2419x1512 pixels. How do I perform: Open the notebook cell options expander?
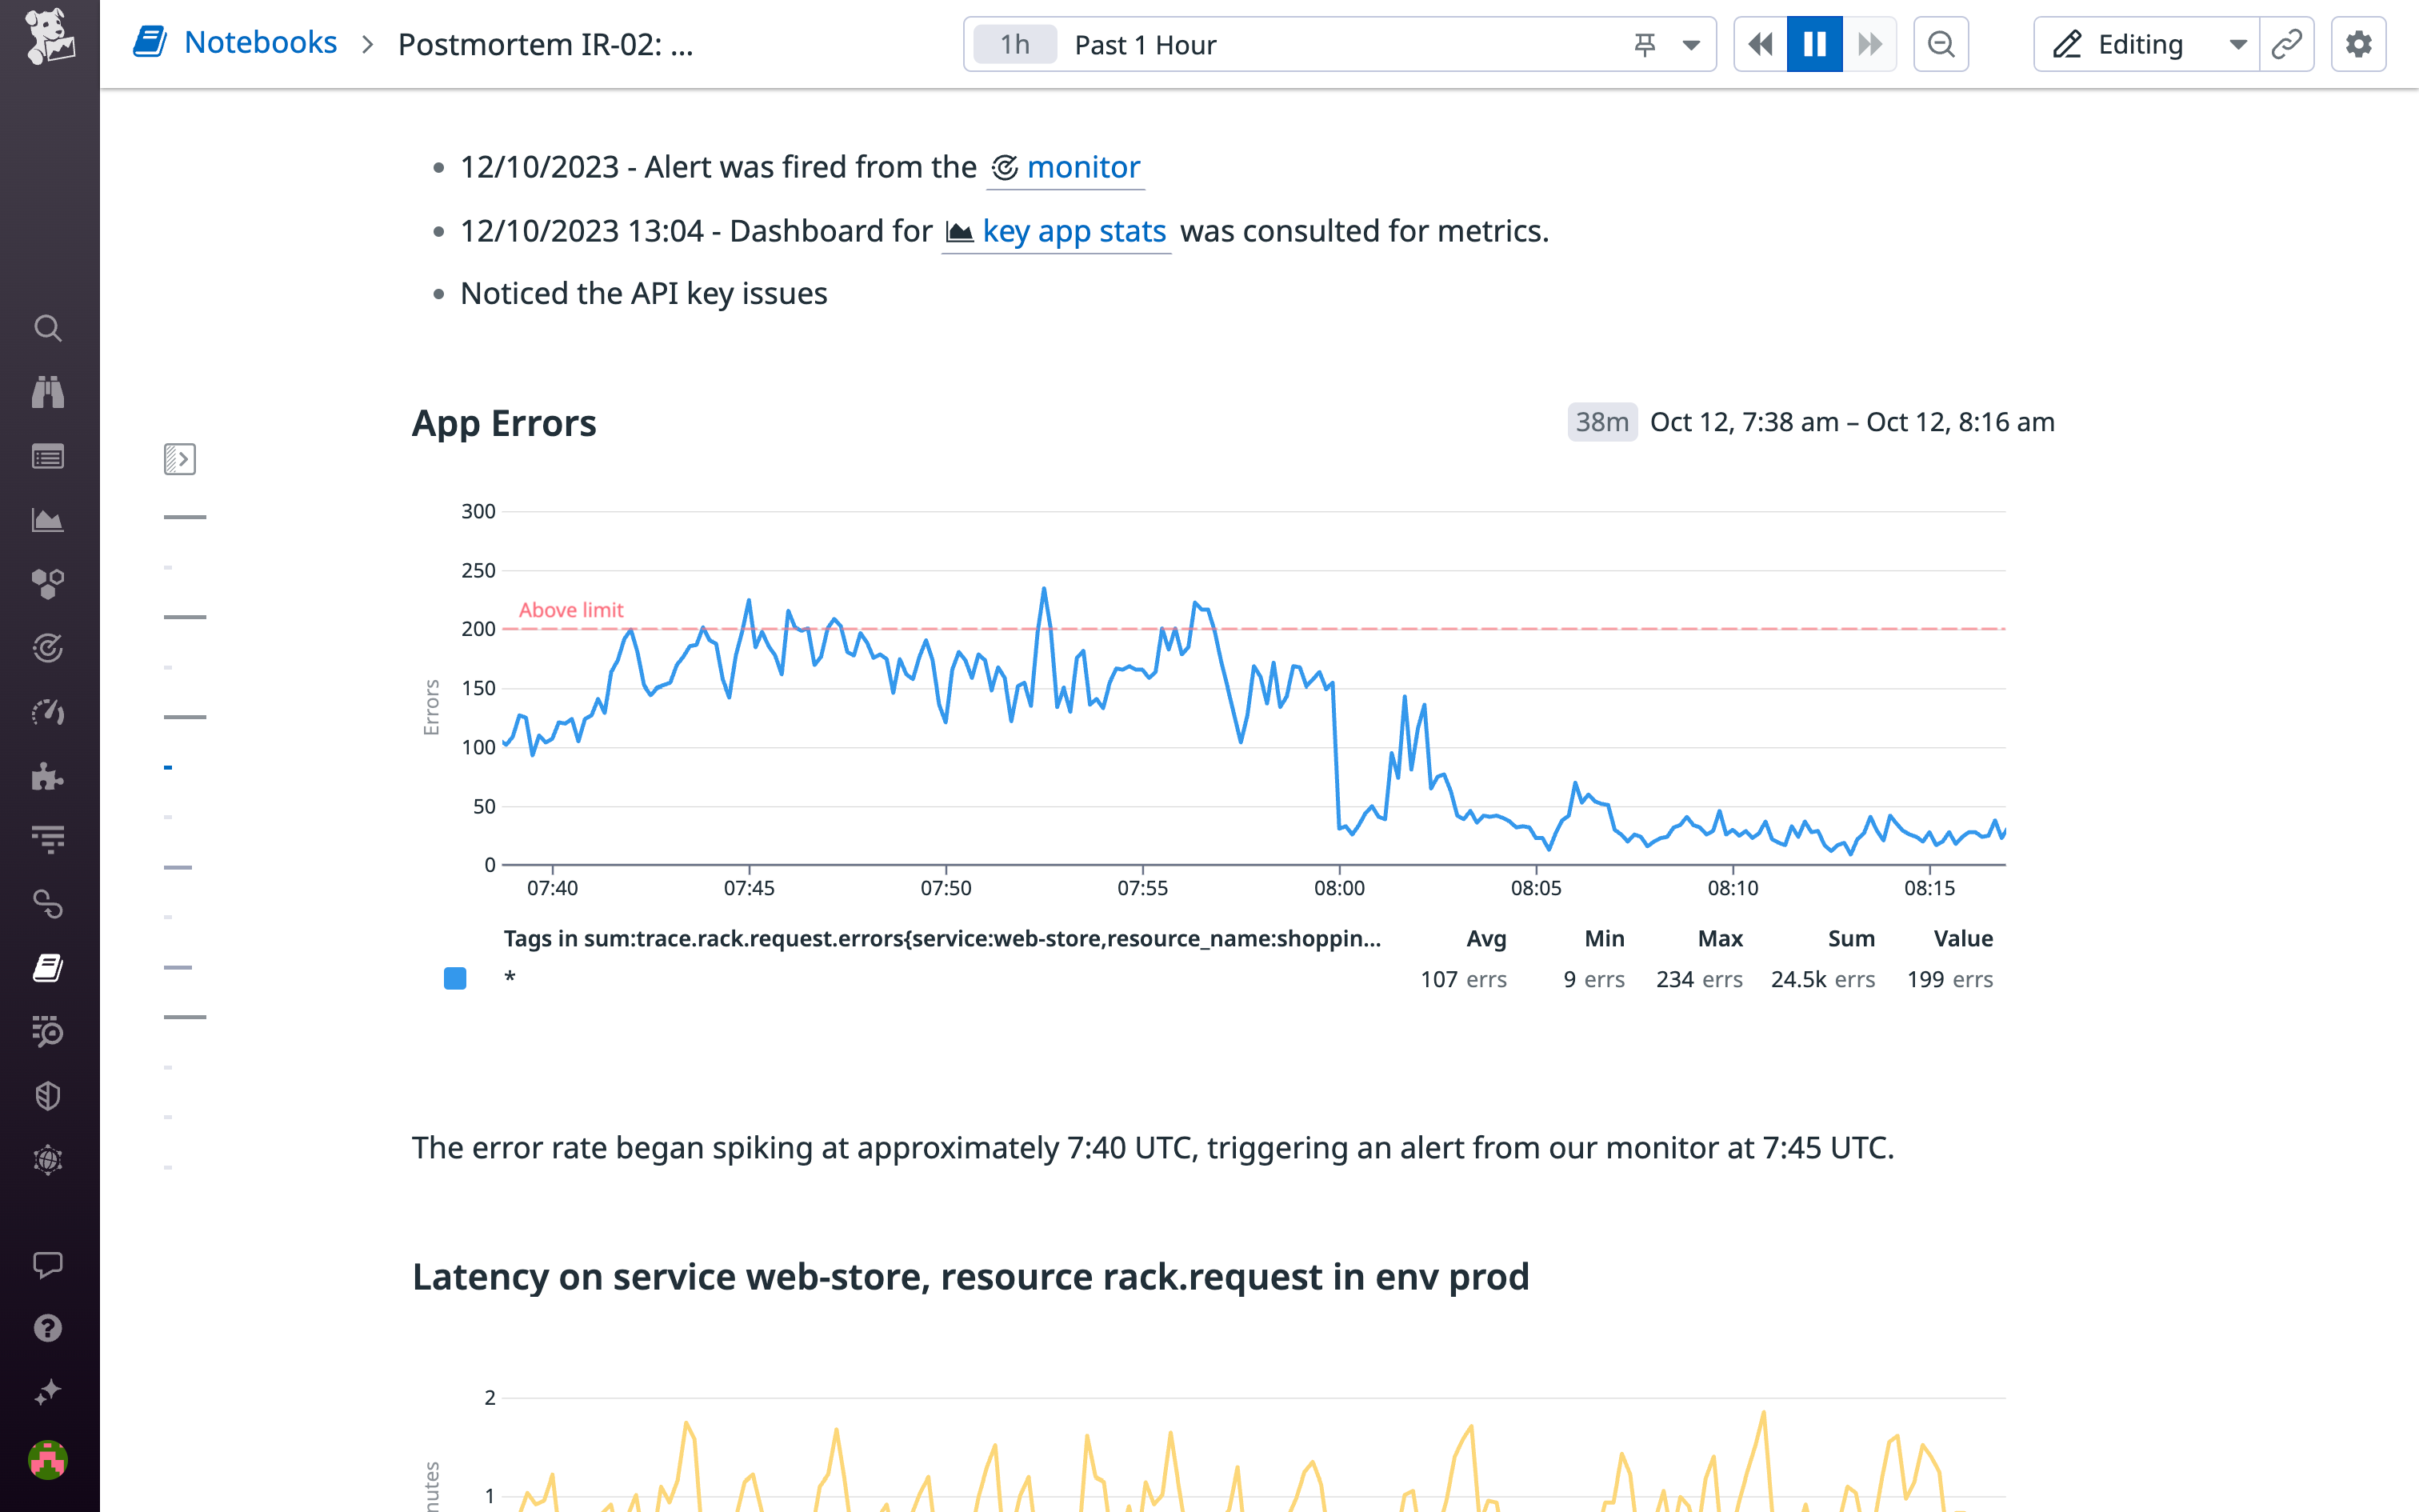point(180,458)
